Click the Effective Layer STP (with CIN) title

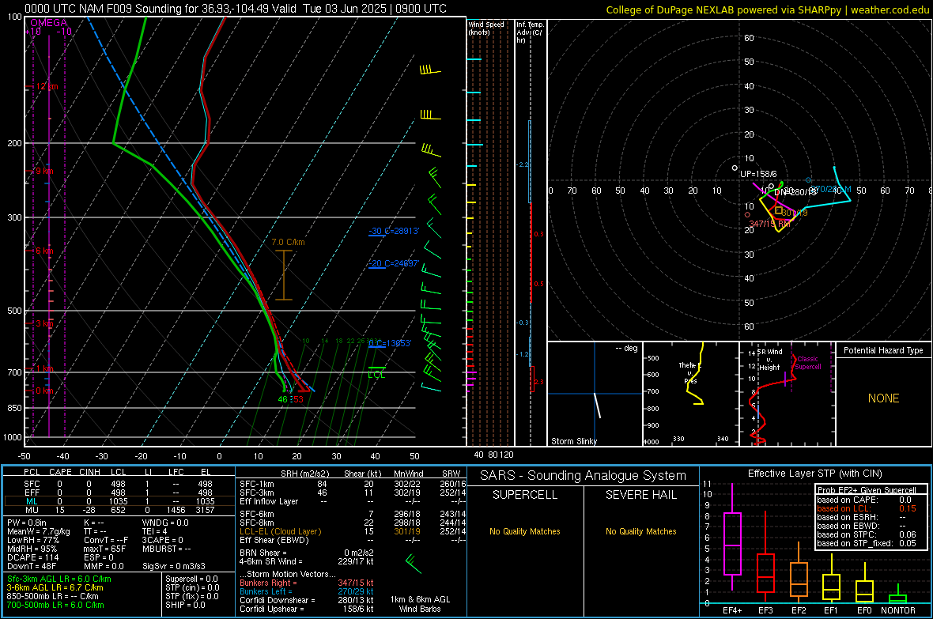tap(814, 474)
